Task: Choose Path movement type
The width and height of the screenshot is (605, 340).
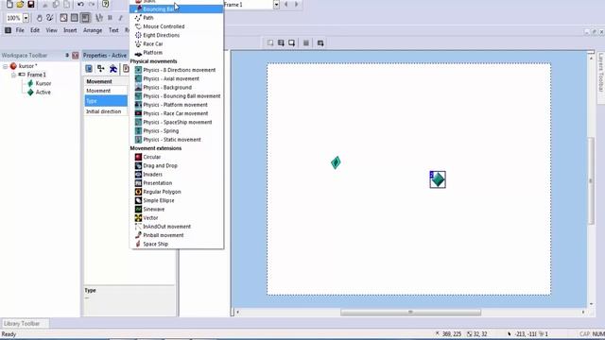Action: pyautogui.click(x=177, y=18)
